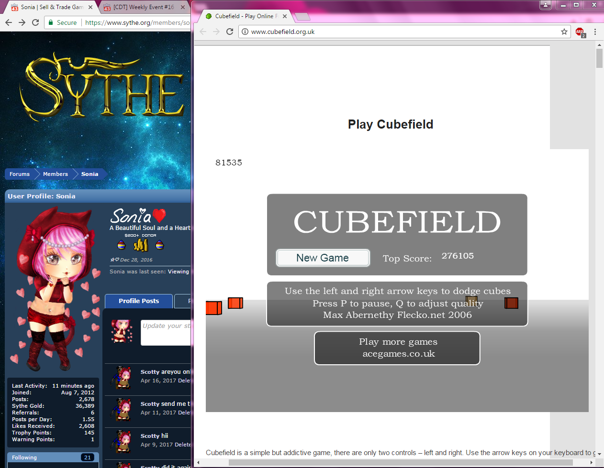Select the Cubefield - Play Online tab
The width and height of the screenshot is (604, 468).
pyautogui.click(x=246, y=16)
